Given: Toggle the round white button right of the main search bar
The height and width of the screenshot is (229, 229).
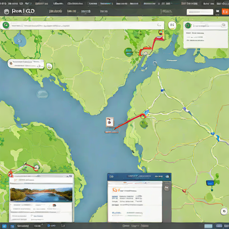Looking at the screenshot, I should tap(172, 25).
